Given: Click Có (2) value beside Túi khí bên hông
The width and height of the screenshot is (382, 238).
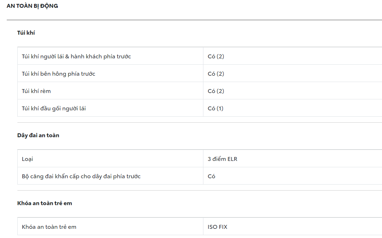Looking at the screenshot, I should pyautogui.click(x=216, y=74).
